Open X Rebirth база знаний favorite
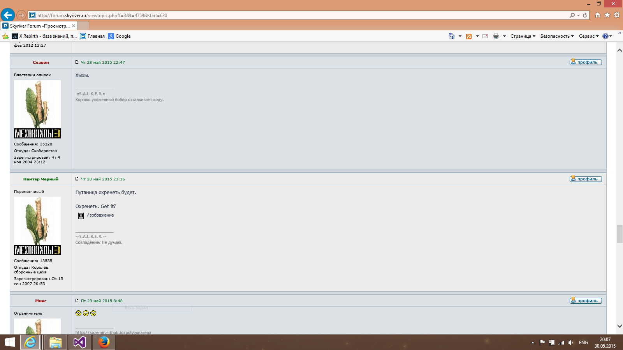This screenshot has width=623, height=350. (44, 36)
